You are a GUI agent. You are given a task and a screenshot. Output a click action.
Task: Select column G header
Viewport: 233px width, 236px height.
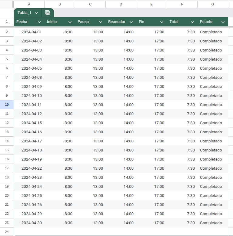coord(212,4)
